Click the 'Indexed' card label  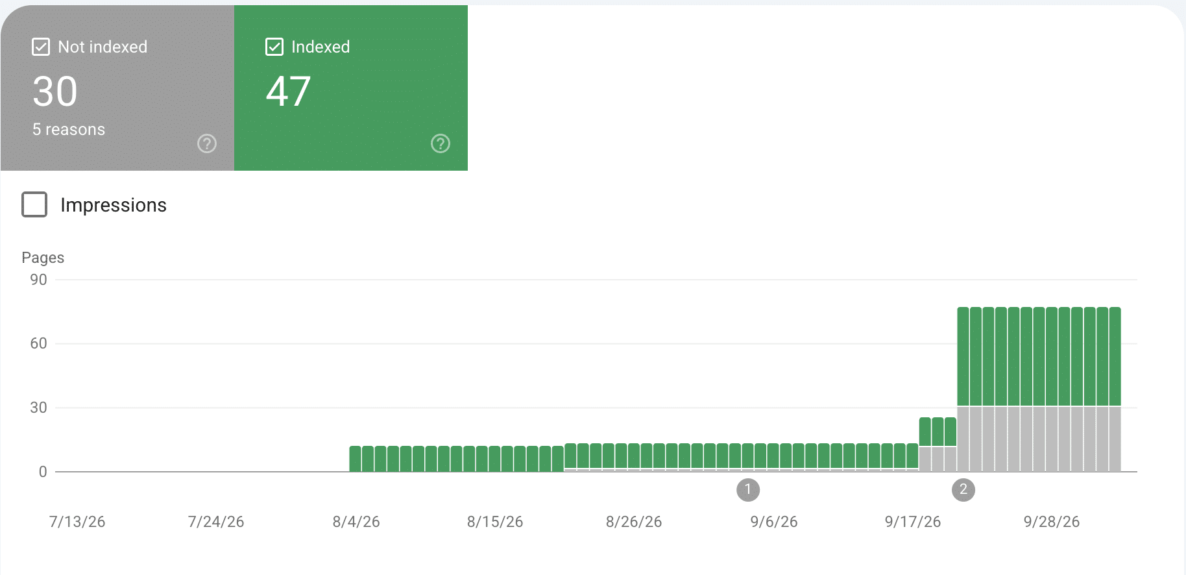tap(321, 47)
